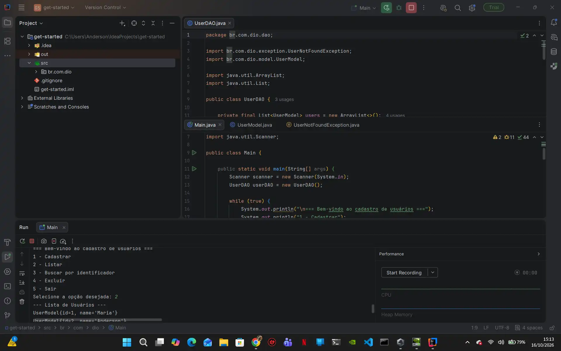
Task: Click Debug bug icon in top toolbar
Action: [x=399, y=8]
